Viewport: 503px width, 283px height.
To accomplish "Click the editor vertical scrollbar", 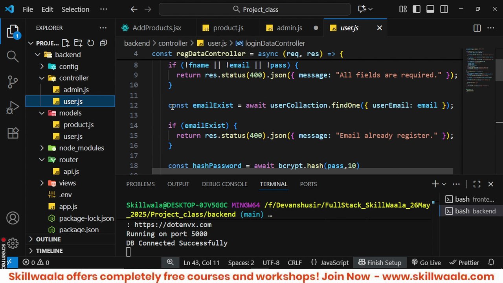I will coord(499,70).
